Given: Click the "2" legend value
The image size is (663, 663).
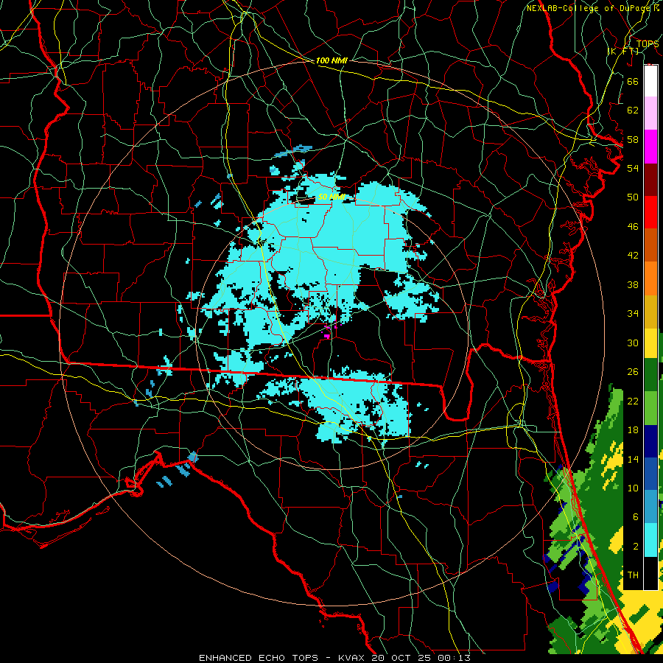Looking at the screenshot, I should [635, 547].
